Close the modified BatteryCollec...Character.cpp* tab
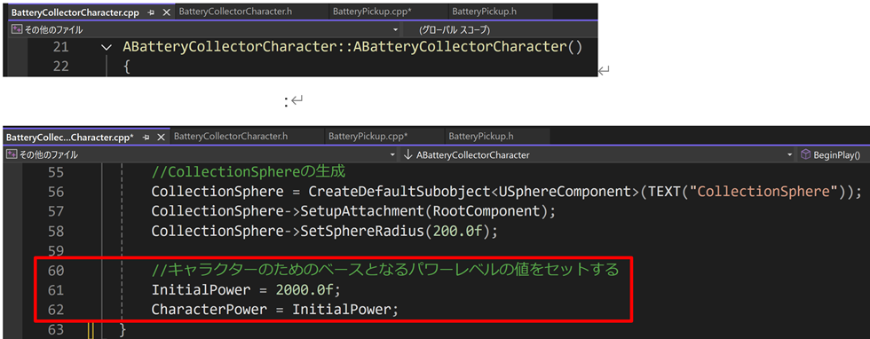Image resolution: width=870 pixels, height=339 pixels. 162,137
